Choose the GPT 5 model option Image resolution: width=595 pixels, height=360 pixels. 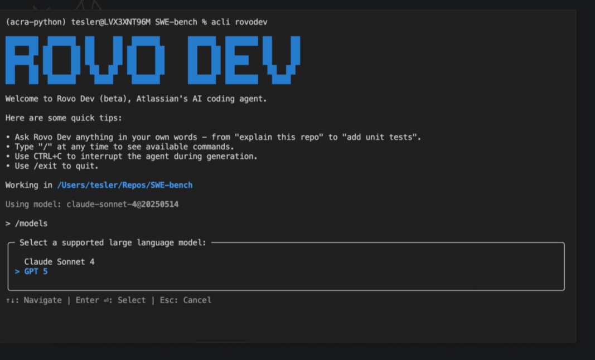tap(36, 272)
